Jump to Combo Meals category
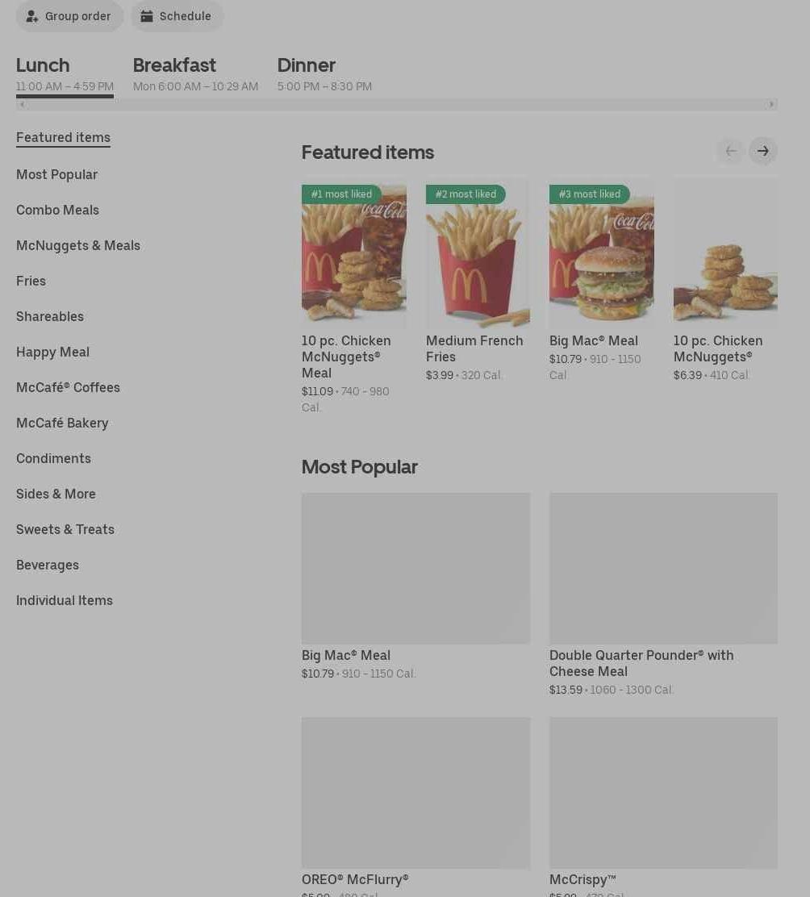 coord(58,210)
